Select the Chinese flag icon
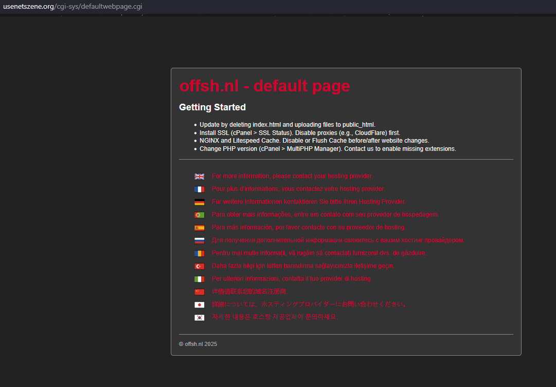The image size is (556, 387). [200, 292]
